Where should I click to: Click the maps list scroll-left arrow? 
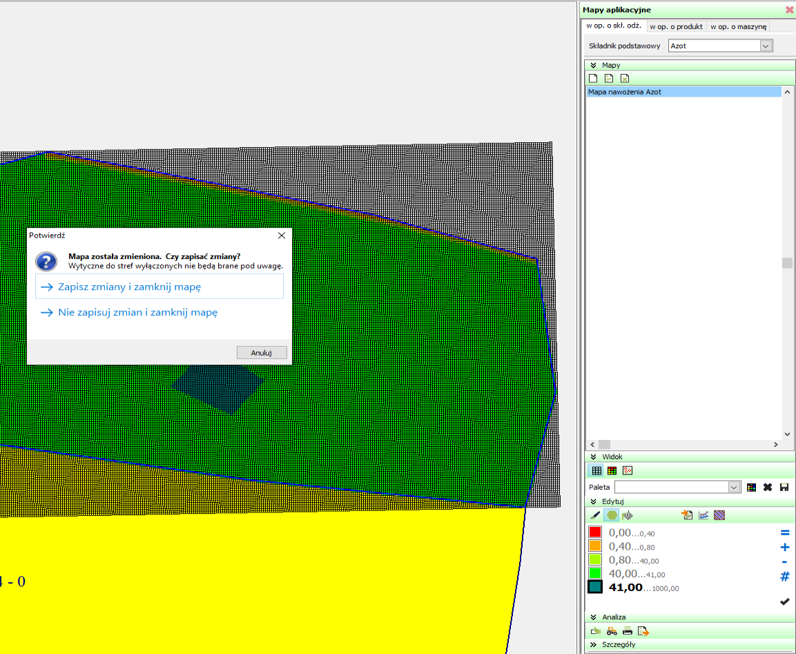pos(592,444)
